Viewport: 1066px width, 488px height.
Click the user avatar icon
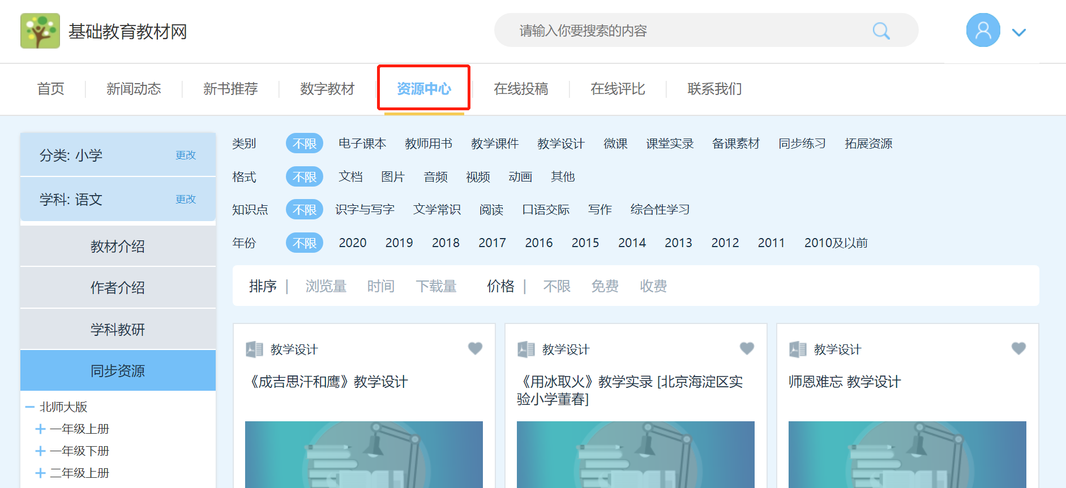click(x=983, y=31)
